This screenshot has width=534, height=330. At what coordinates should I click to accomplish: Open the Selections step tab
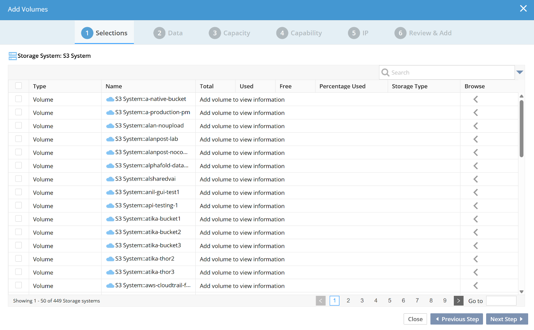coord(104,33)
